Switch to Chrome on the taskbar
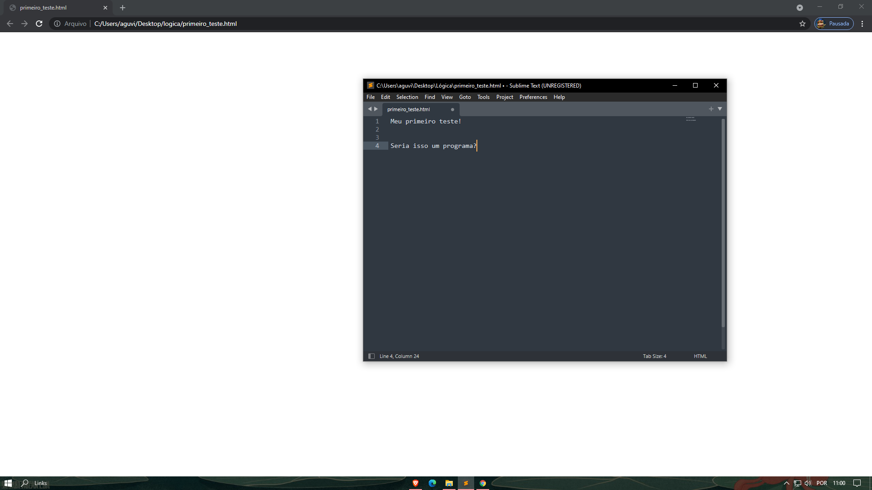This screenshot has height=490, width=872. pos(482,483)
